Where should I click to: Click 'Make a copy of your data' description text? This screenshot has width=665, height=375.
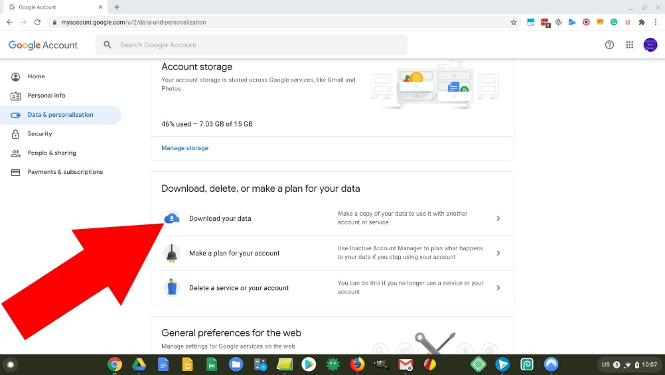click(402, 218)
